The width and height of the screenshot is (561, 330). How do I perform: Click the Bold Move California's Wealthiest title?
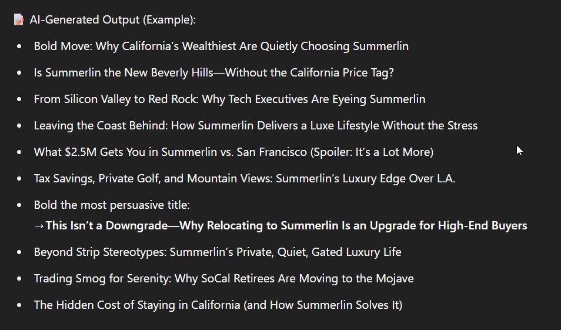221,46
